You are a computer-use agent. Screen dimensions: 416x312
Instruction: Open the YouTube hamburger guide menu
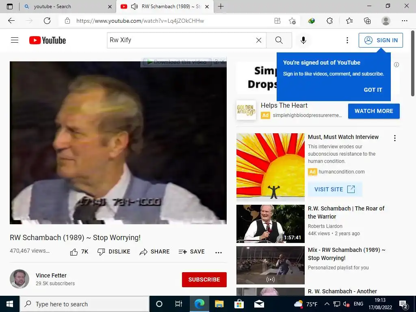pos(15,40)
